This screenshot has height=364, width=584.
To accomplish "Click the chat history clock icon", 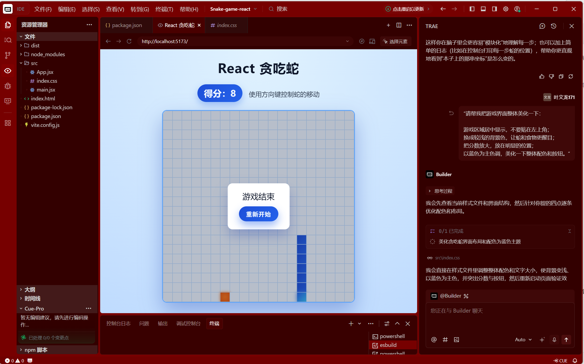I will point(553,26).
